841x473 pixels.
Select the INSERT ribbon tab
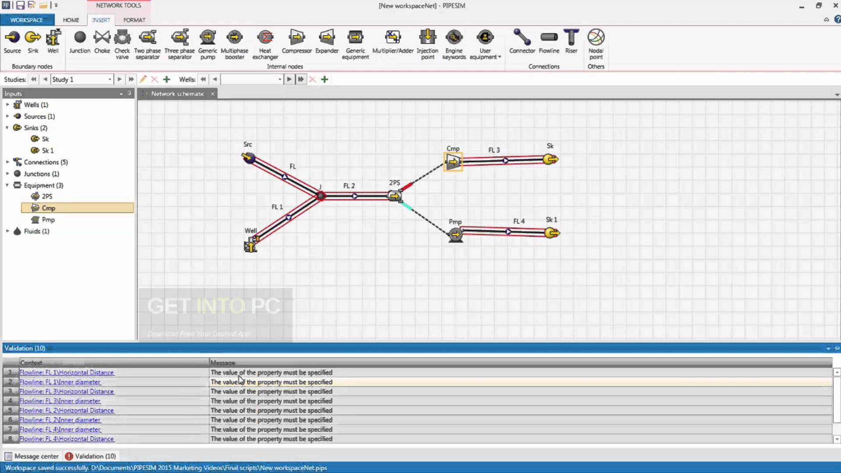[x=101, y=20]
